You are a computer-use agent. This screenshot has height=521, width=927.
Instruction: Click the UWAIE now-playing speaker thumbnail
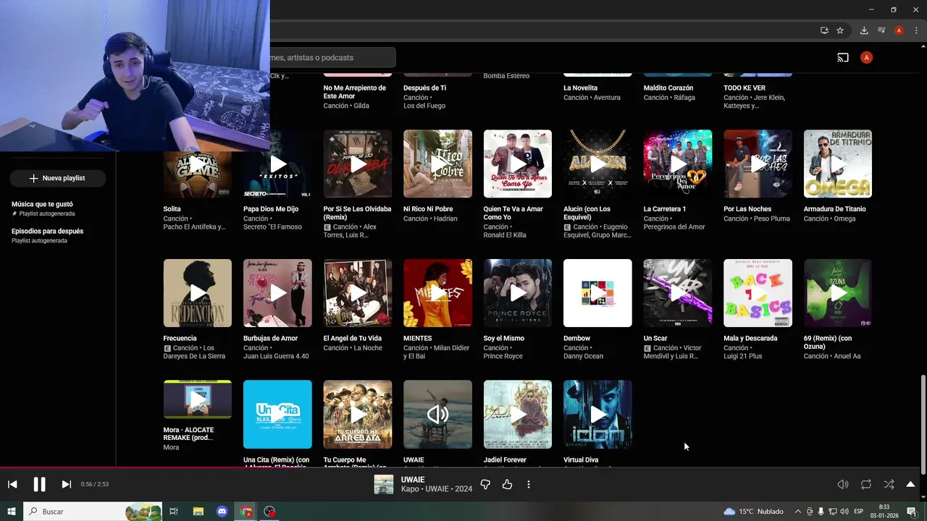pos(437,414)
